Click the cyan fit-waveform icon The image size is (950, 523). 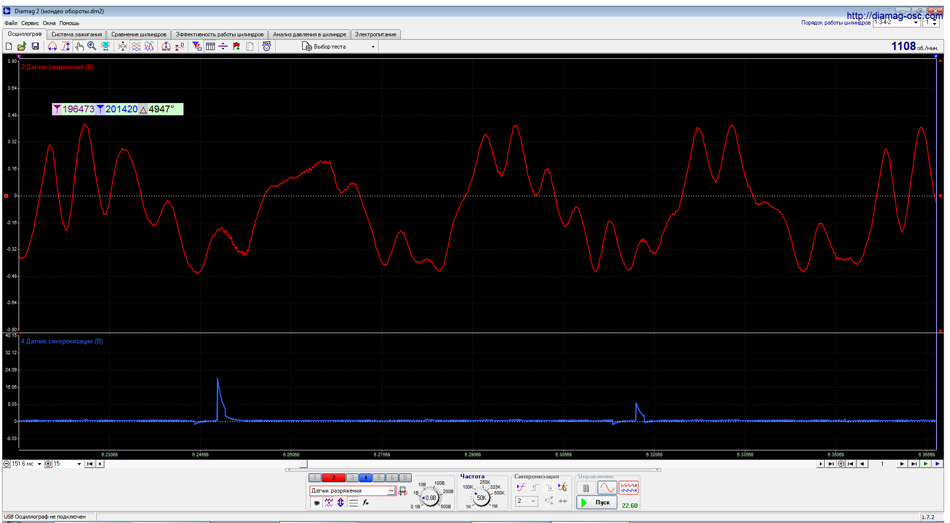106,46
